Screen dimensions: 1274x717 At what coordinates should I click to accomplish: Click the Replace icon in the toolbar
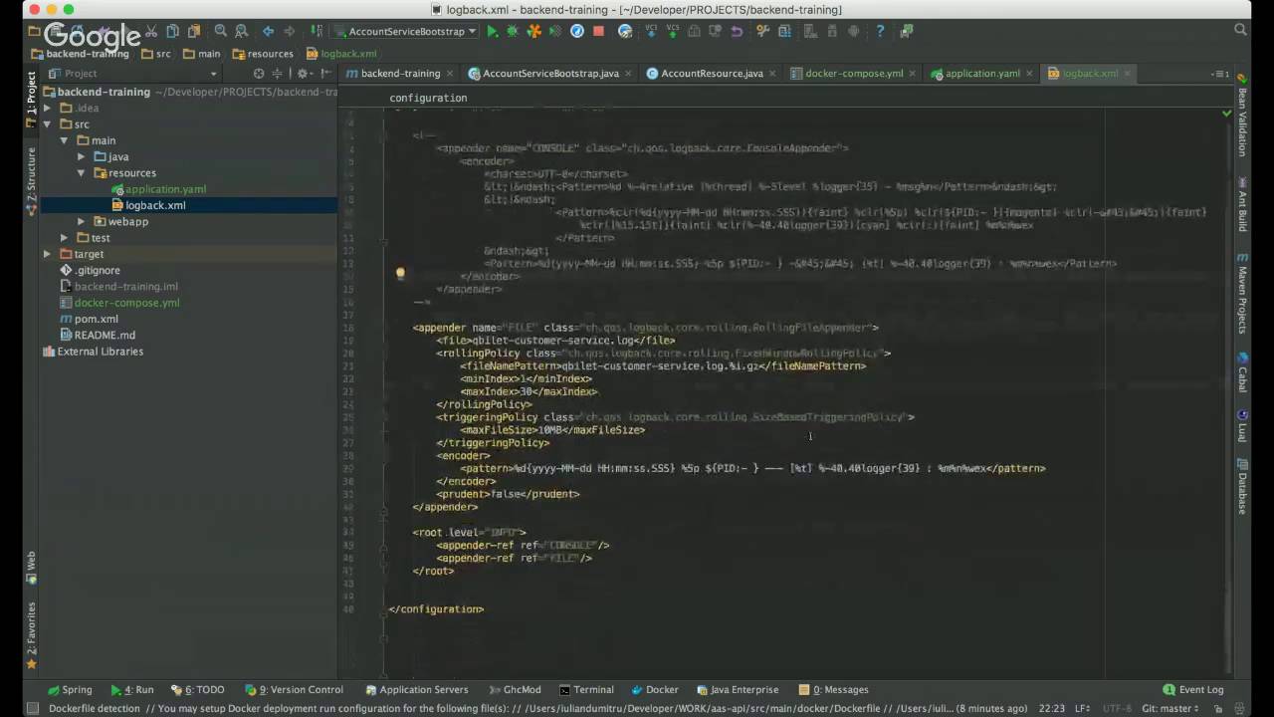click(241, 31)
